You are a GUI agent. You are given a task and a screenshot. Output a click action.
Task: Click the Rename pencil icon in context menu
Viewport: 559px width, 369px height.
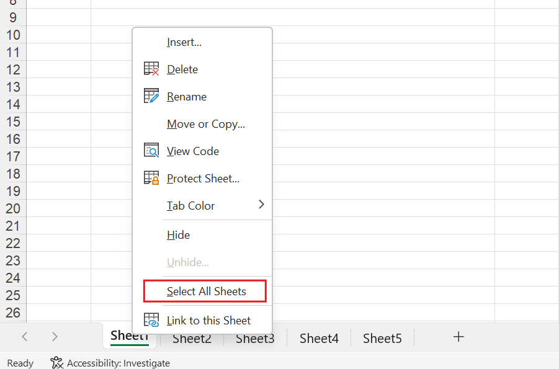(x=151, y=96)
